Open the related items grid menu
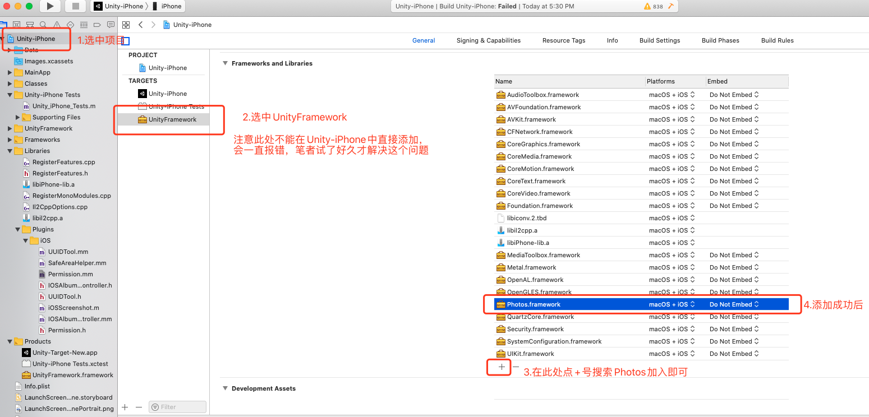The height and width of the screenshot is (417, 869). [126, 25]
